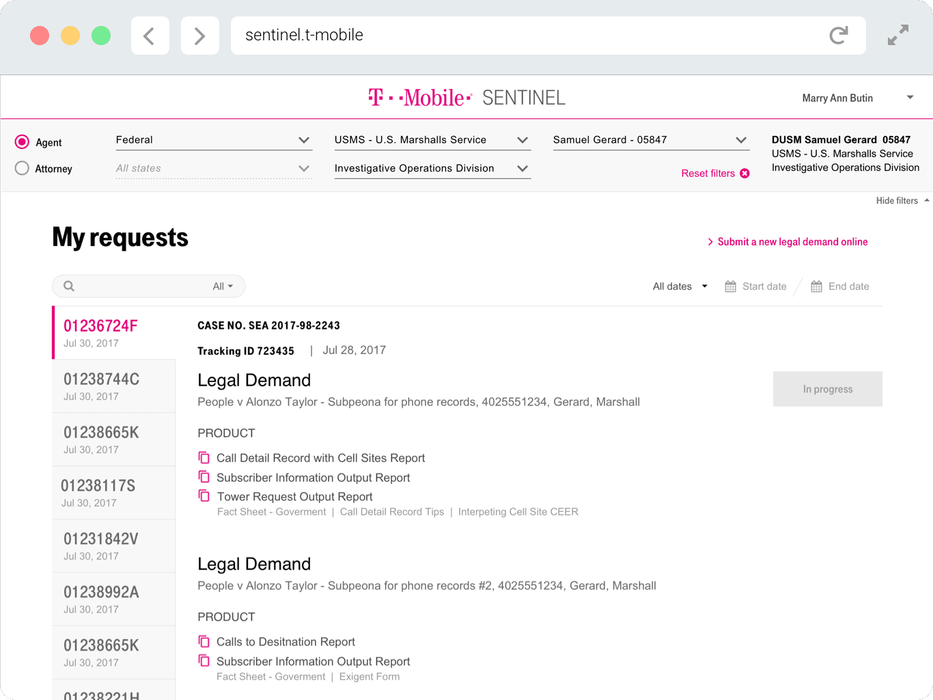Open the Call Detail Record Tips link
This screenshot has width=933, height=700.
392,512
